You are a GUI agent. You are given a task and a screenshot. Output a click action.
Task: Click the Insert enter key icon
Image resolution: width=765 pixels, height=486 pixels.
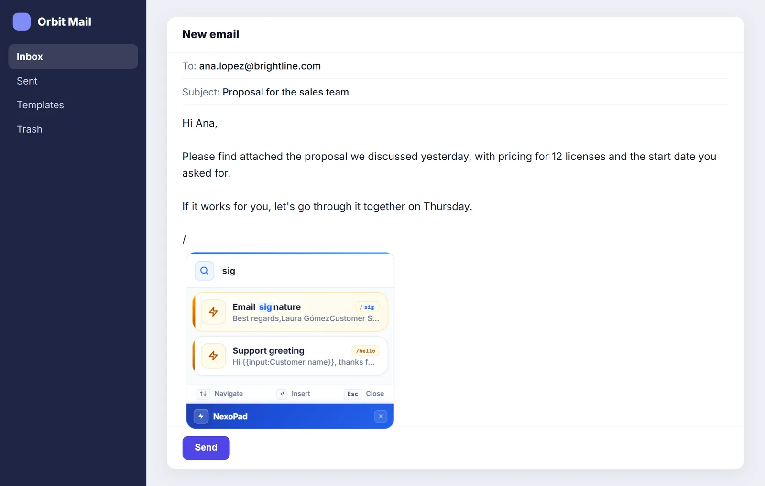(282, 394)
